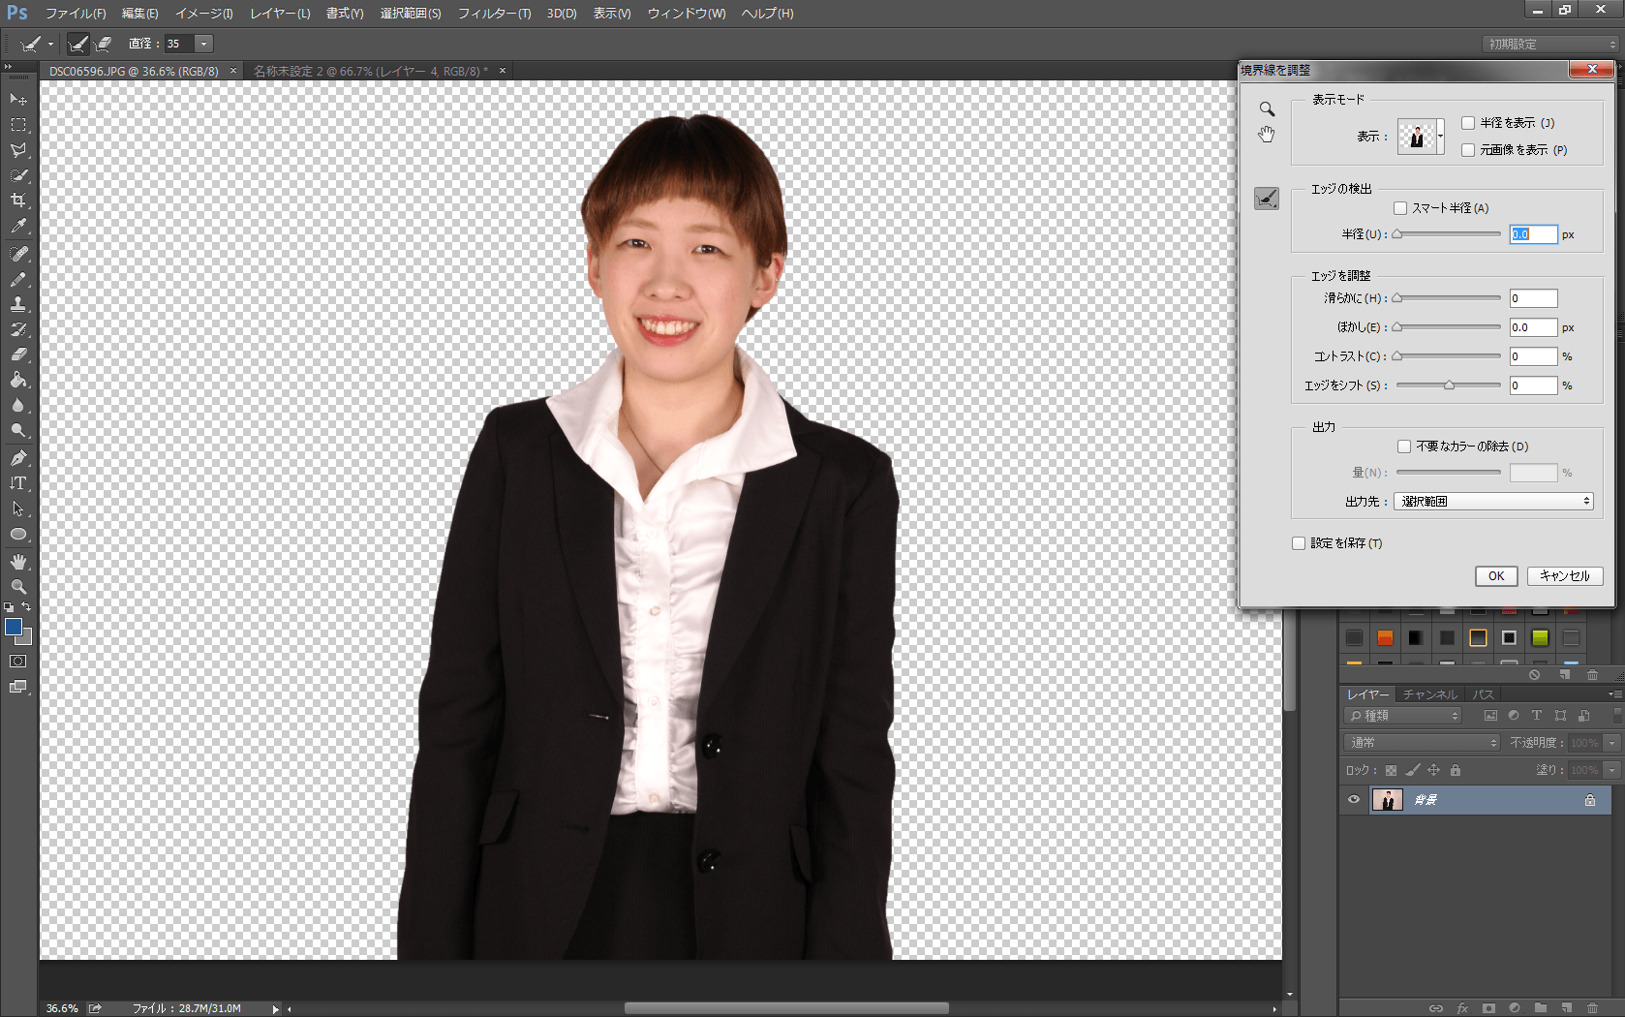Pick the Hand tool in Refine Edge dialog

click(x=1267, y=135)
